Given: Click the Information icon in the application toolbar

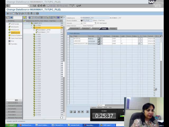Looking at the screenshot, I should (x=37, y=13).
